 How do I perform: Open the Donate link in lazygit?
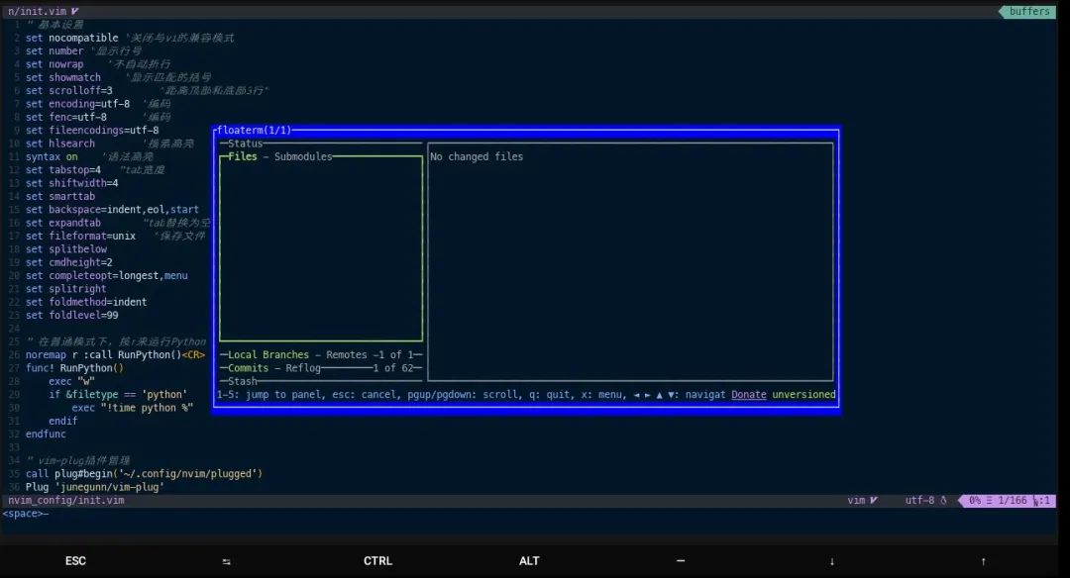pos(749,395)
